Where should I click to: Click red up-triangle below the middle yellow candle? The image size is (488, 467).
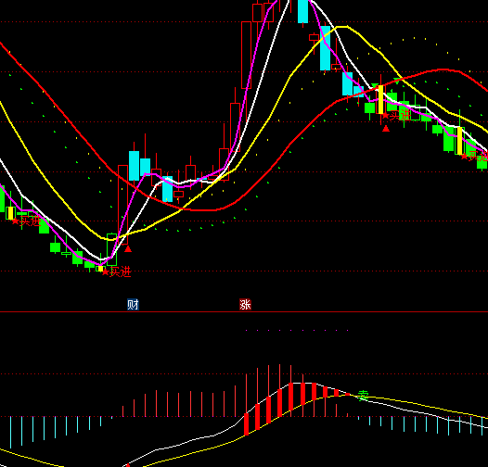tap(386, 129)
